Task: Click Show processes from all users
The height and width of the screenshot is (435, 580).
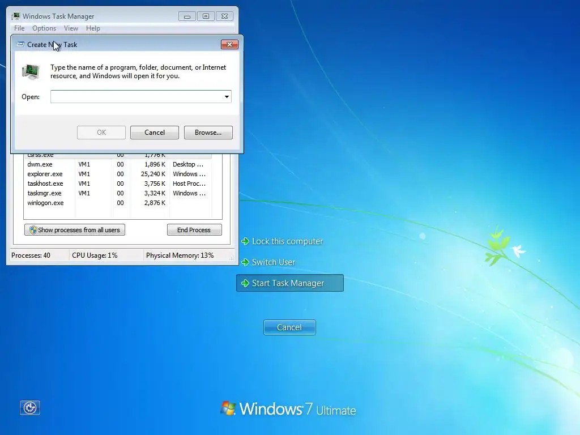Action: tap(75, 230)
